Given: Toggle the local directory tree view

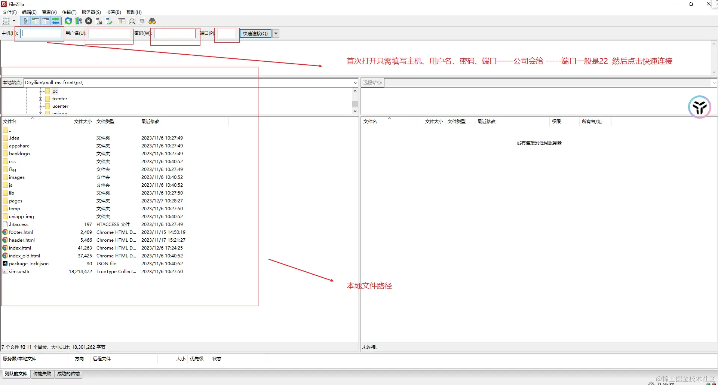Looking at the screenshot, I should click(36, 21).
